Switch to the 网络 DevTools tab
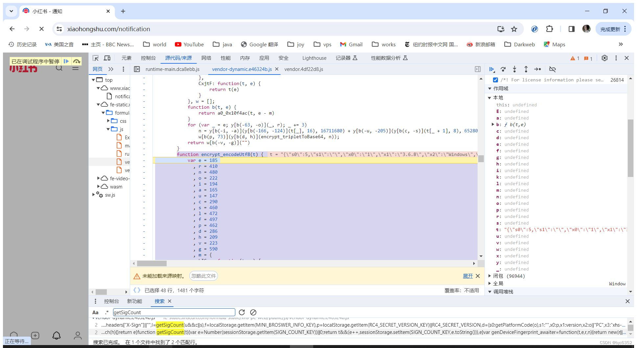 tap(206, 58)
